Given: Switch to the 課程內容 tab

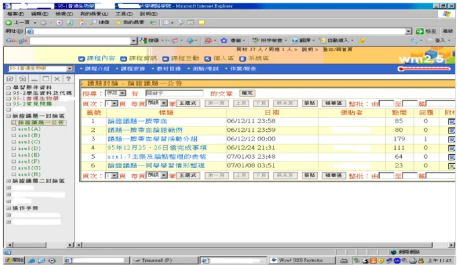Looking at the screenshot, I should point(97,59).
